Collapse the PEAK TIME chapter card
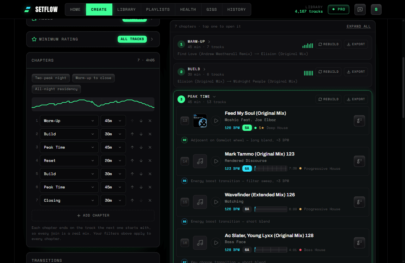The image size is (405, 263). coord(214,96)
